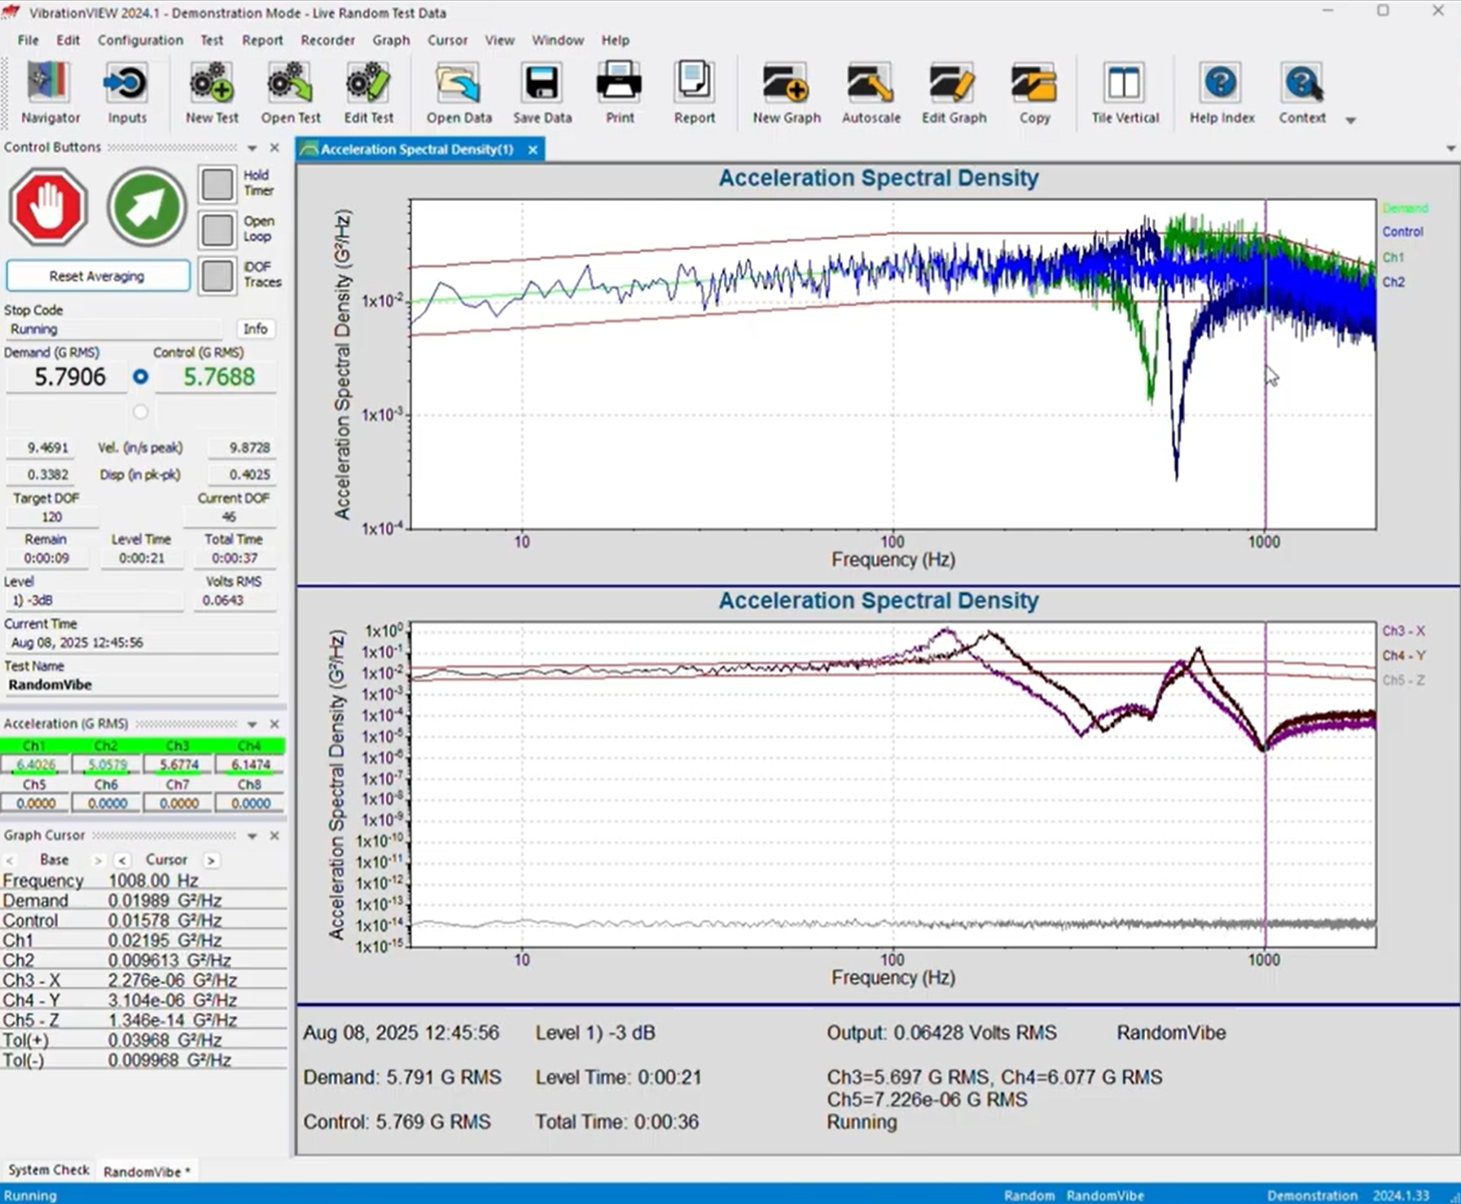Create a New Test
The width and height of the screenshot is (1461, 1204).
click(x=212, y=93)
